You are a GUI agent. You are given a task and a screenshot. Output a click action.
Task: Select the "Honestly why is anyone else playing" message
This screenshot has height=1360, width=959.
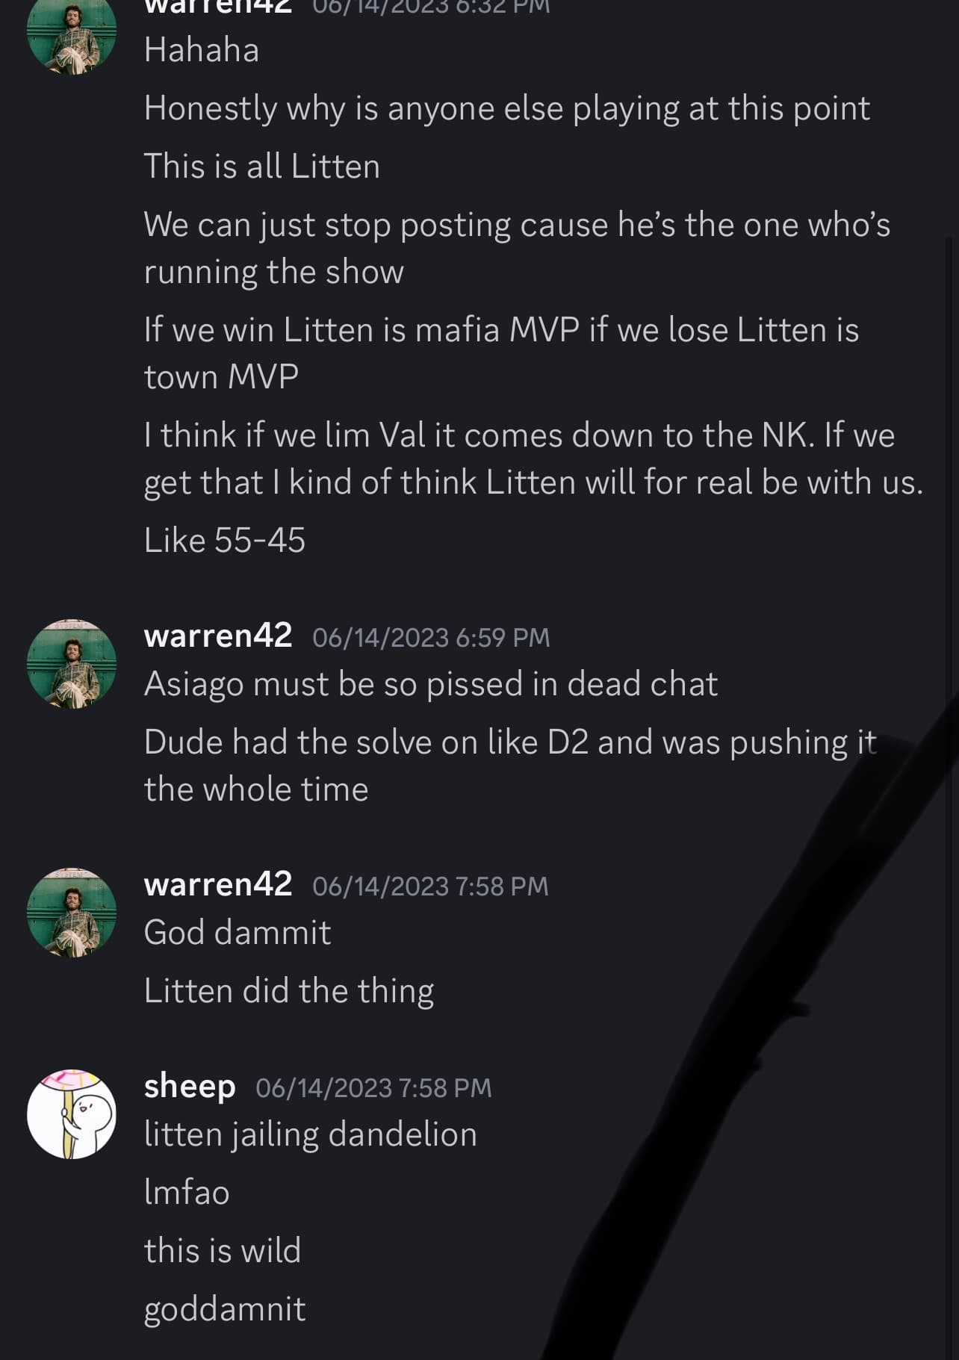[x=506, y=109]
